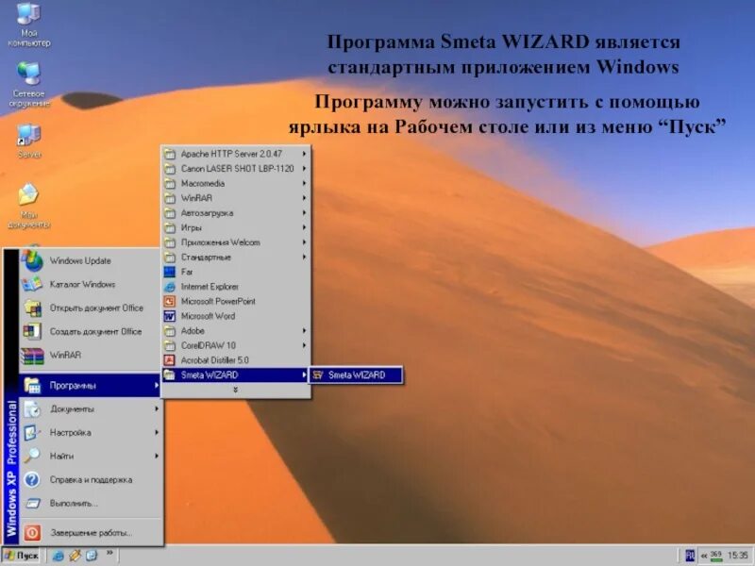This screenshot has width=755, height=566.
Task: Click the Far program icon
Action: pos(170,272)
